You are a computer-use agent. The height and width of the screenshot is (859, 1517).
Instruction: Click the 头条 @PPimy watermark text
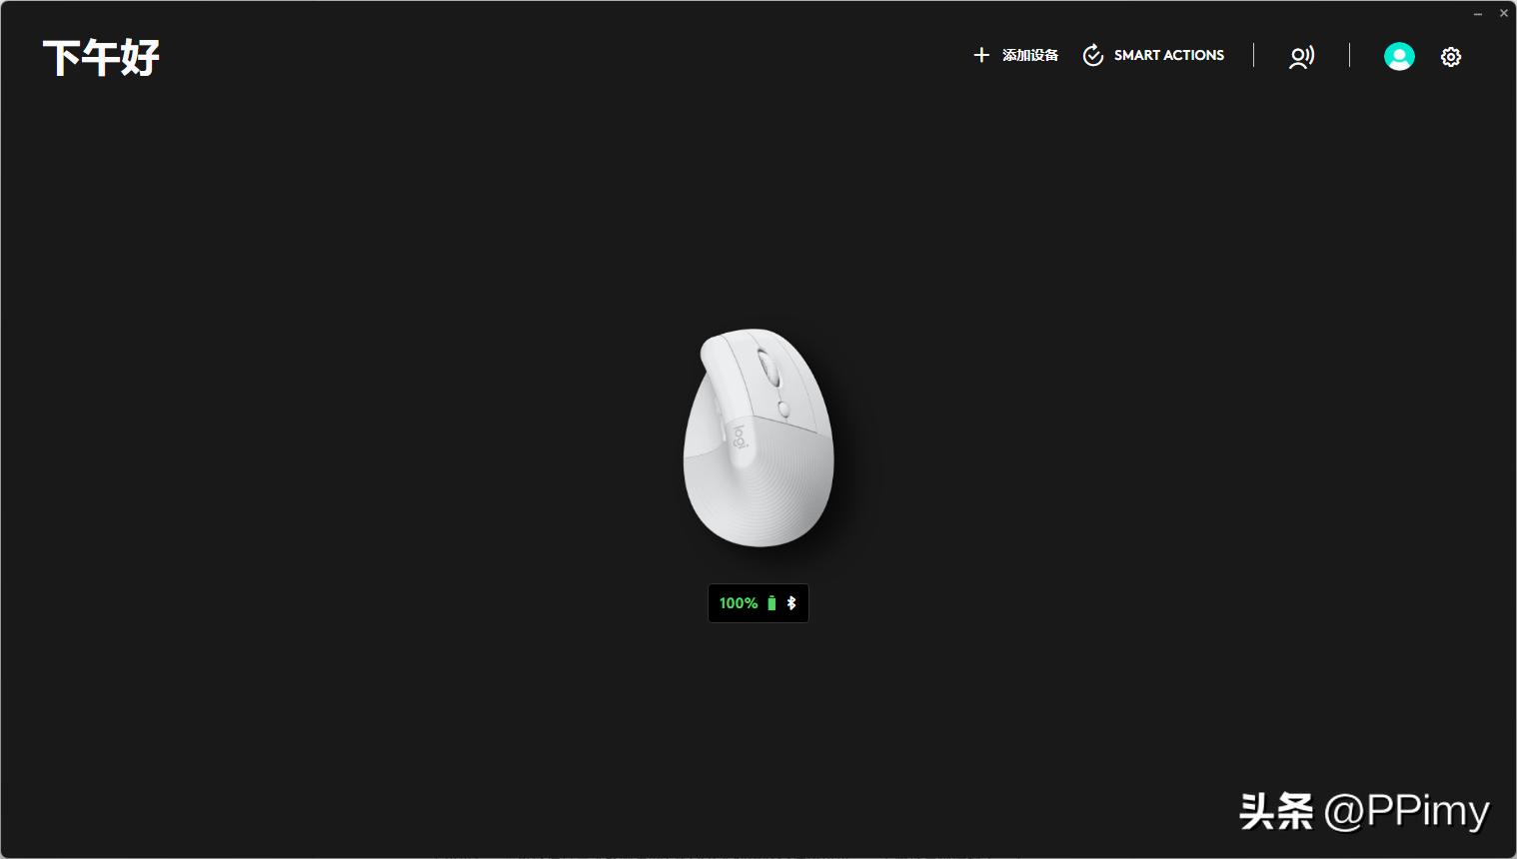(x=1364, y=810)
